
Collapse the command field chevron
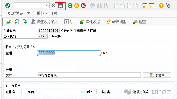point(53,5)
